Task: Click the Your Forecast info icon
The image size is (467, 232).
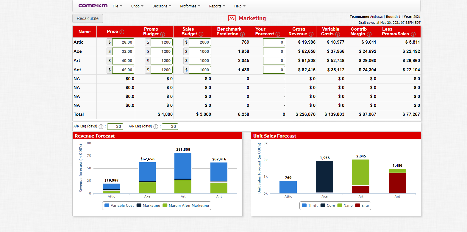Action: click(278, 34)
